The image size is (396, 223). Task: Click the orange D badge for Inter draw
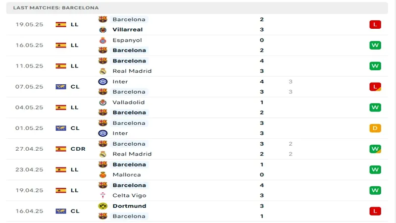coord(375,128)
